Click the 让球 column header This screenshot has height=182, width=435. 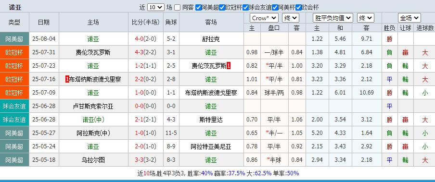pyautogui.click(x=405, y=28)
